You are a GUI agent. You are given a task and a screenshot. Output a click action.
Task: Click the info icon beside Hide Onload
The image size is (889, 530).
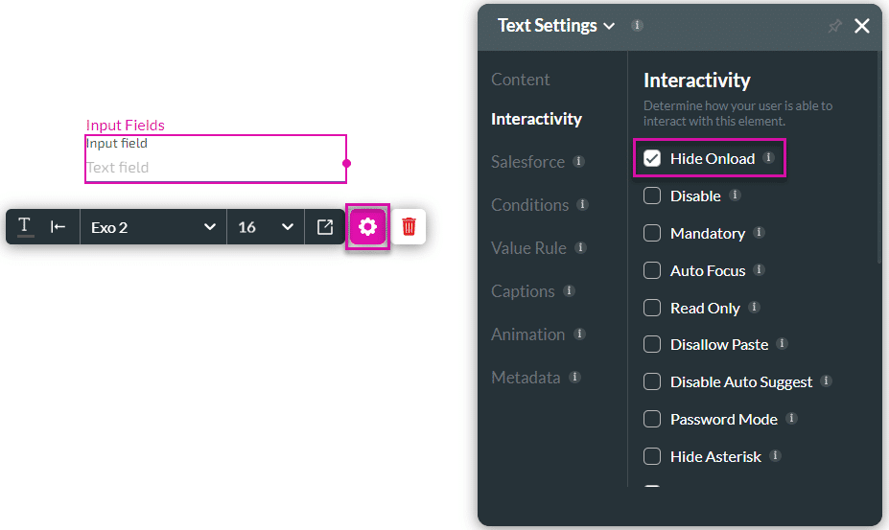768,158
